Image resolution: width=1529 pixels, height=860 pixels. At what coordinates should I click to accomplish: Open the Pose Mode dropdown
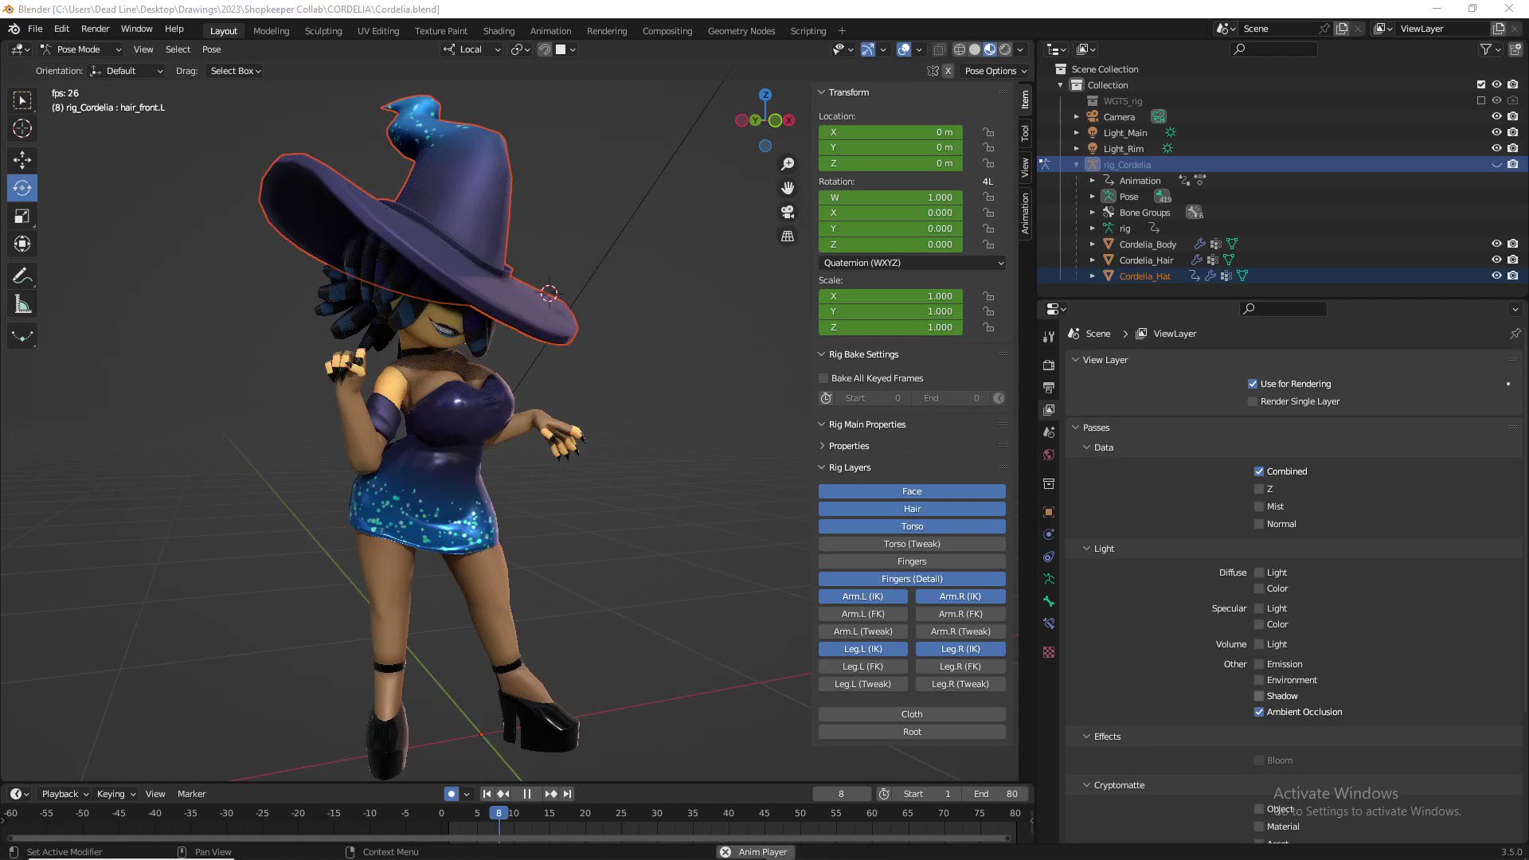(x=80, y=49)
